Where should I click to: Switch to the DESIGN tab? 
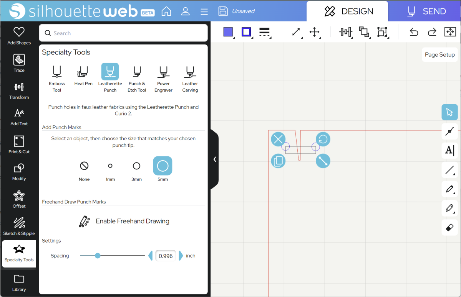point(347,11)
